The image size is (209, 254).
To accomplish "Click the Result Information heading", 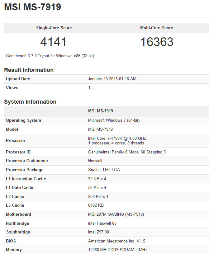I will pos(29,70).
